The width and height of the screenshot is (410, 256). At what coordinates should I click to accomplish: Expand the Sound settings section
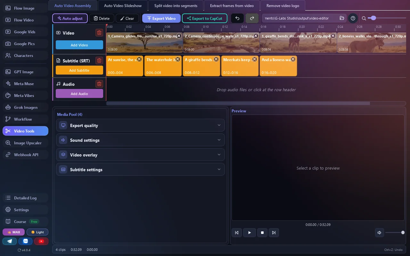coord(140,140)
